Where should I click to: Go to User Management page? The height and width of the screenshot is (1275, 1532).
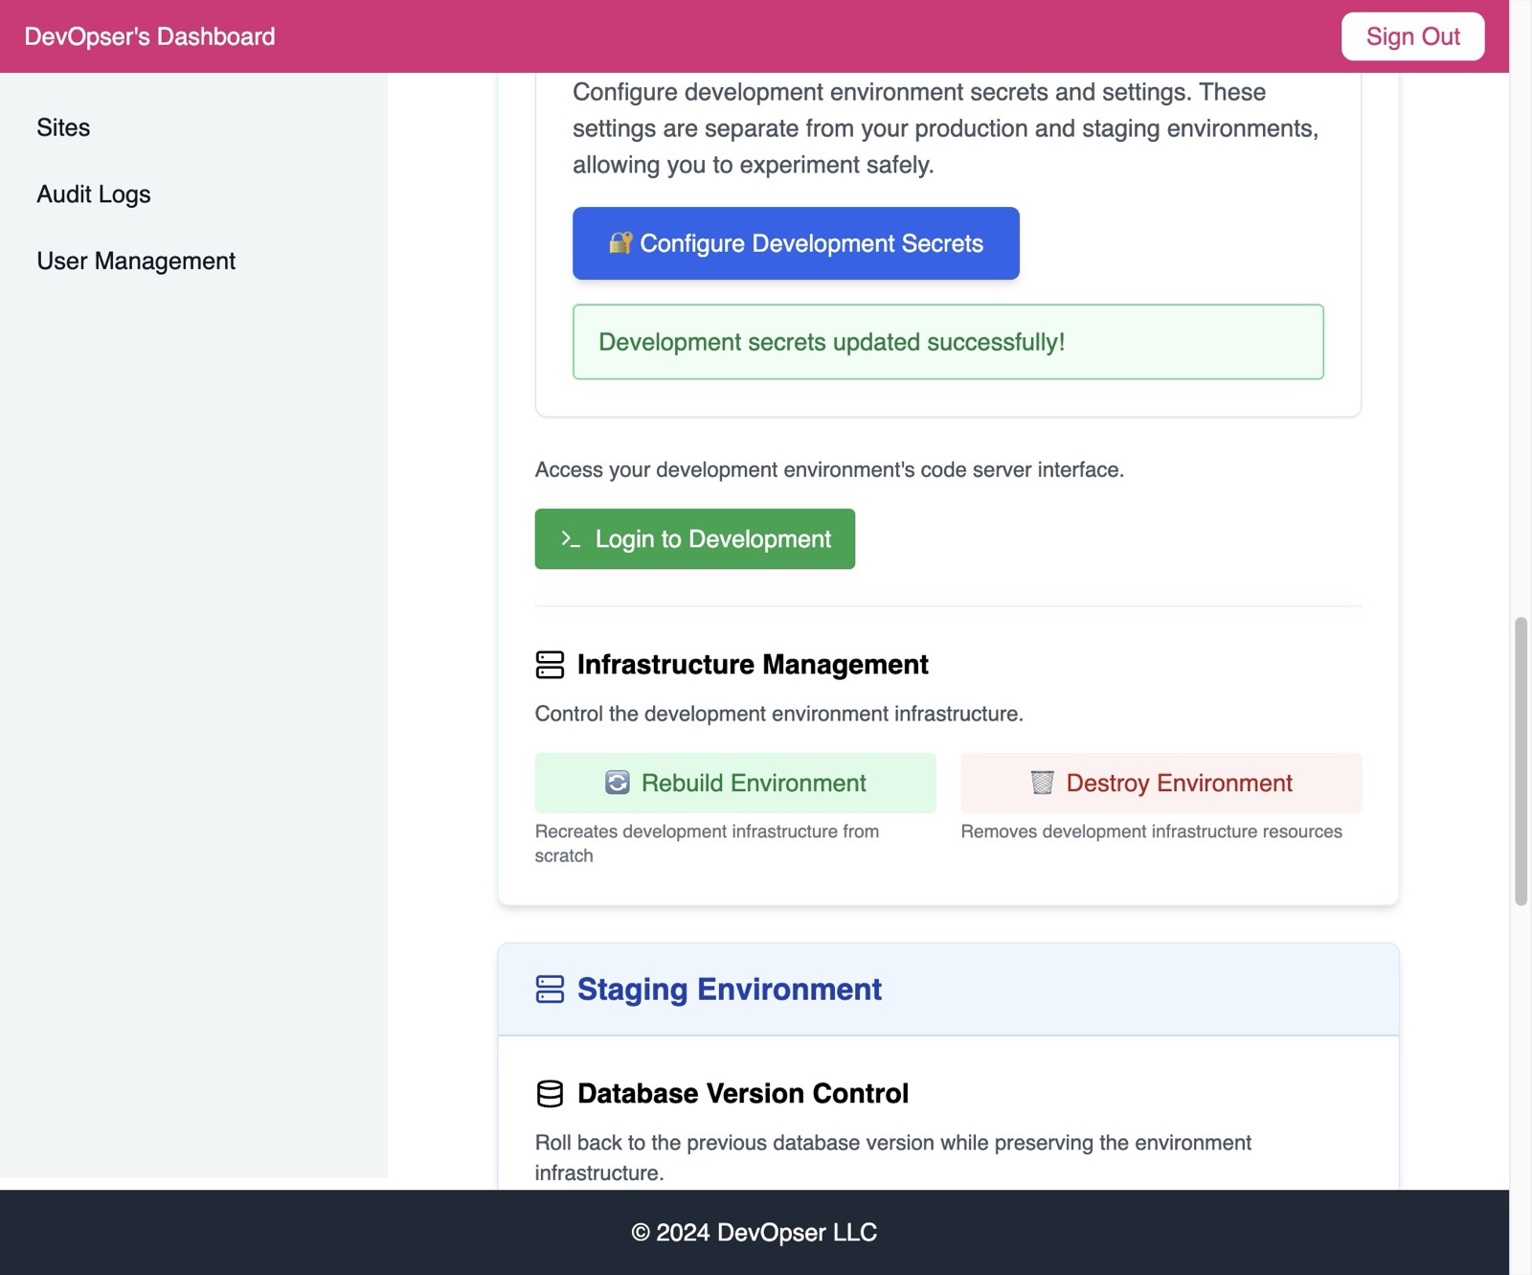coord(136,262)
